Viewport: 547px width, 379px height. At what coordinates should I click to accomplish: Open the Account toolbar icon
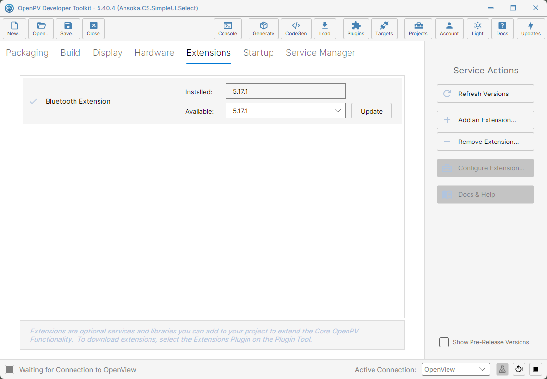(449, 28)
